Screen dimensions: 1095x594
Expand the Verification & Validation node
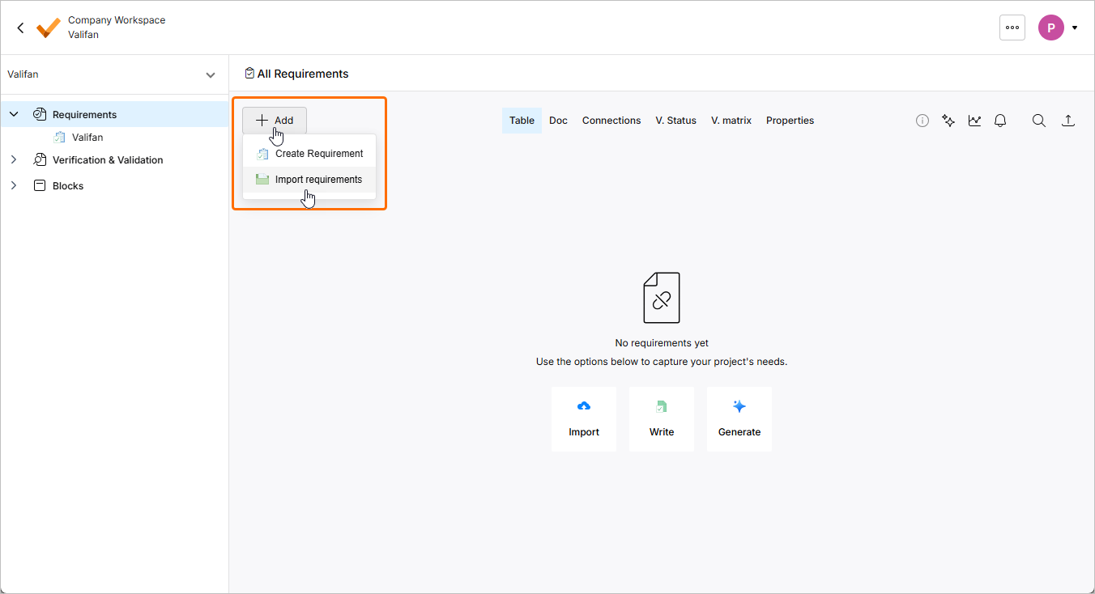[14, 160]
